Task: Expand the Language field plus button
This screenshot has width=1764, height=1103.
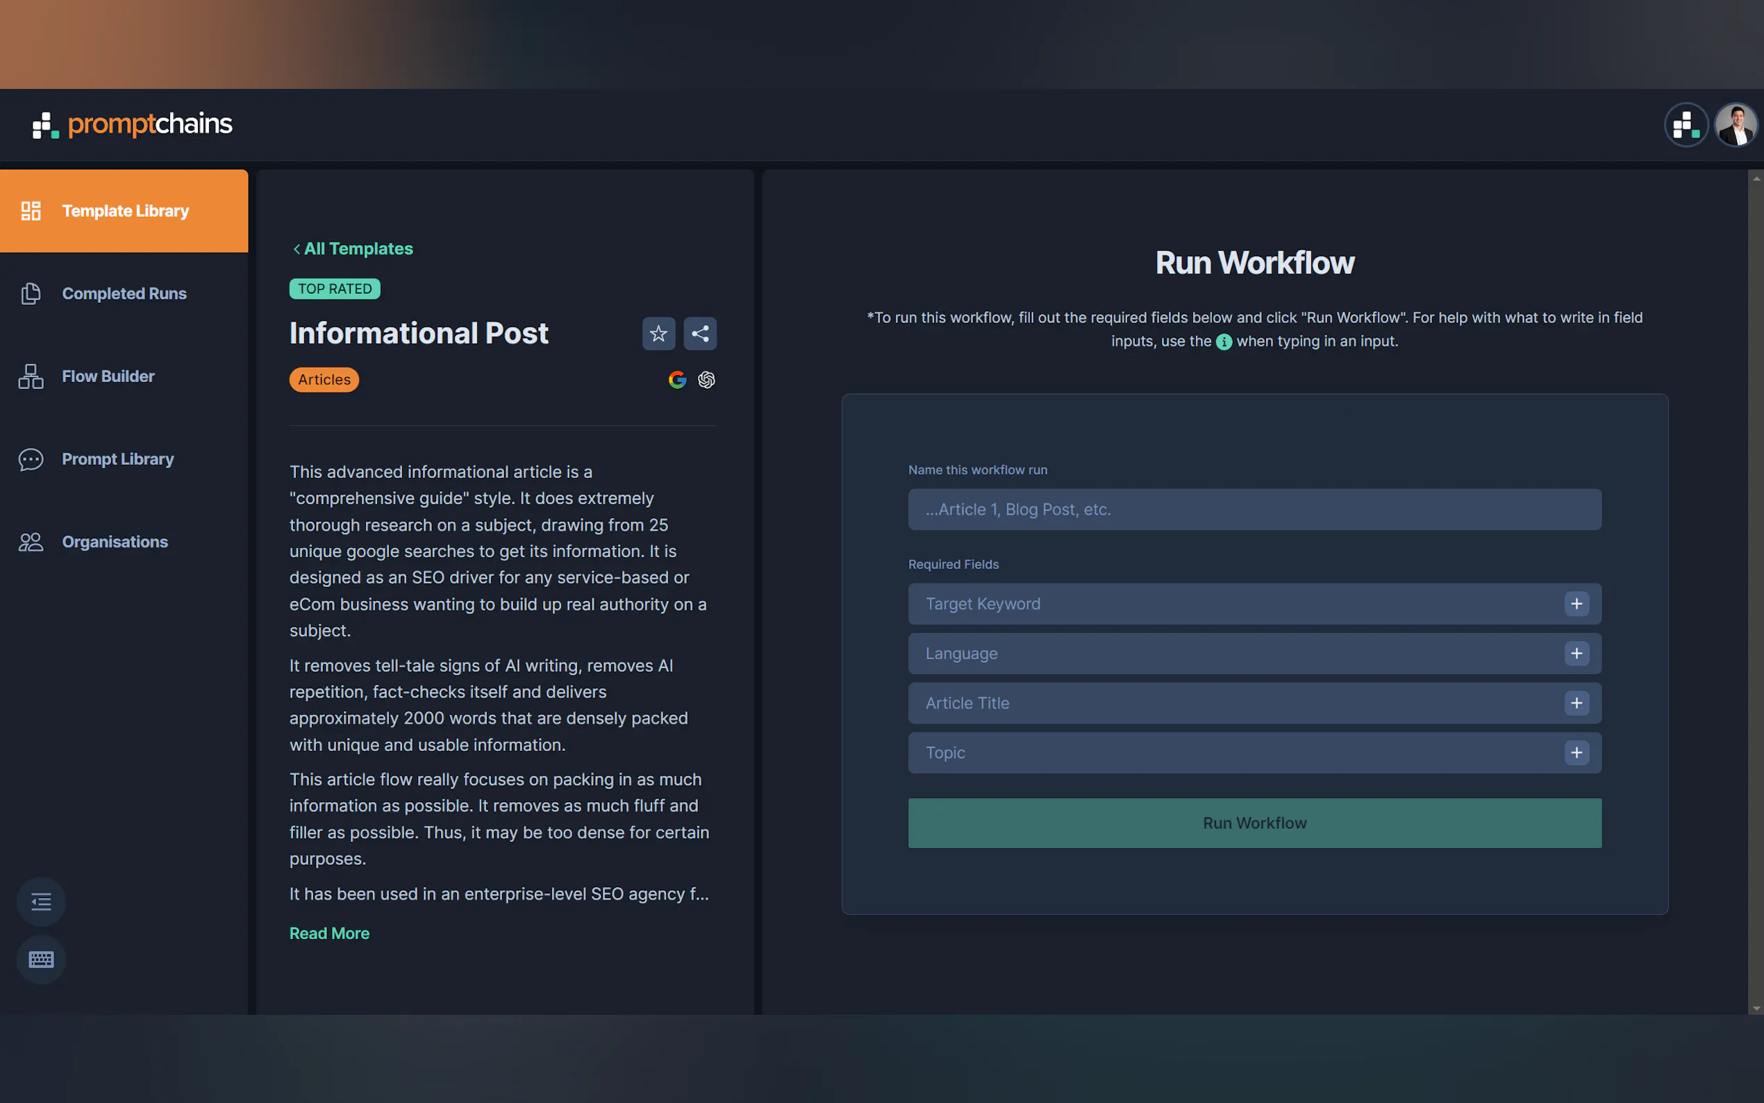Action: click(1576, 653)
